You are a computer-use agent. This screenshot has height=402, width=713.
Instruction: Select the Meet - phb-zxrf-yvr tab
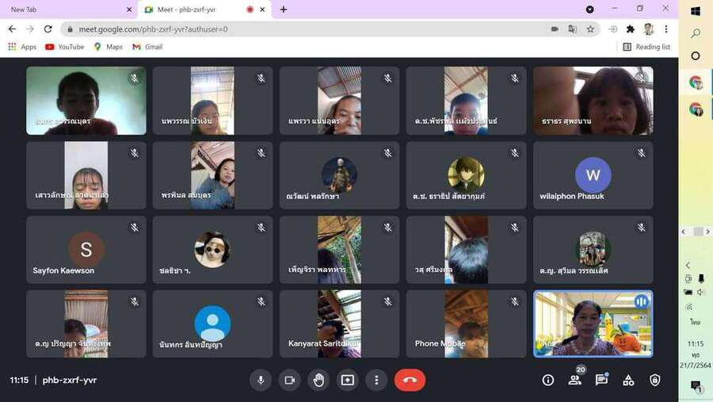coord(194,10)
